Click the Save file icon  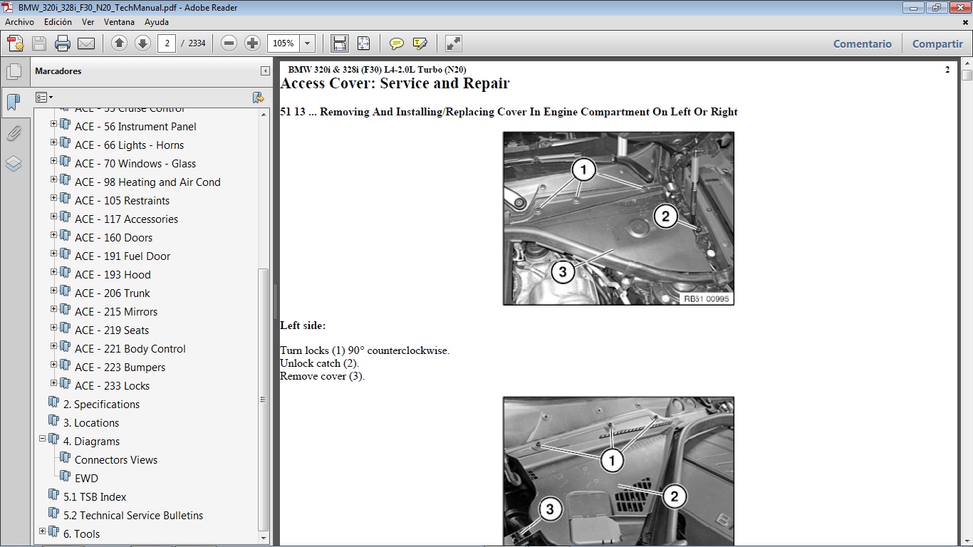[x=39, y=43]
